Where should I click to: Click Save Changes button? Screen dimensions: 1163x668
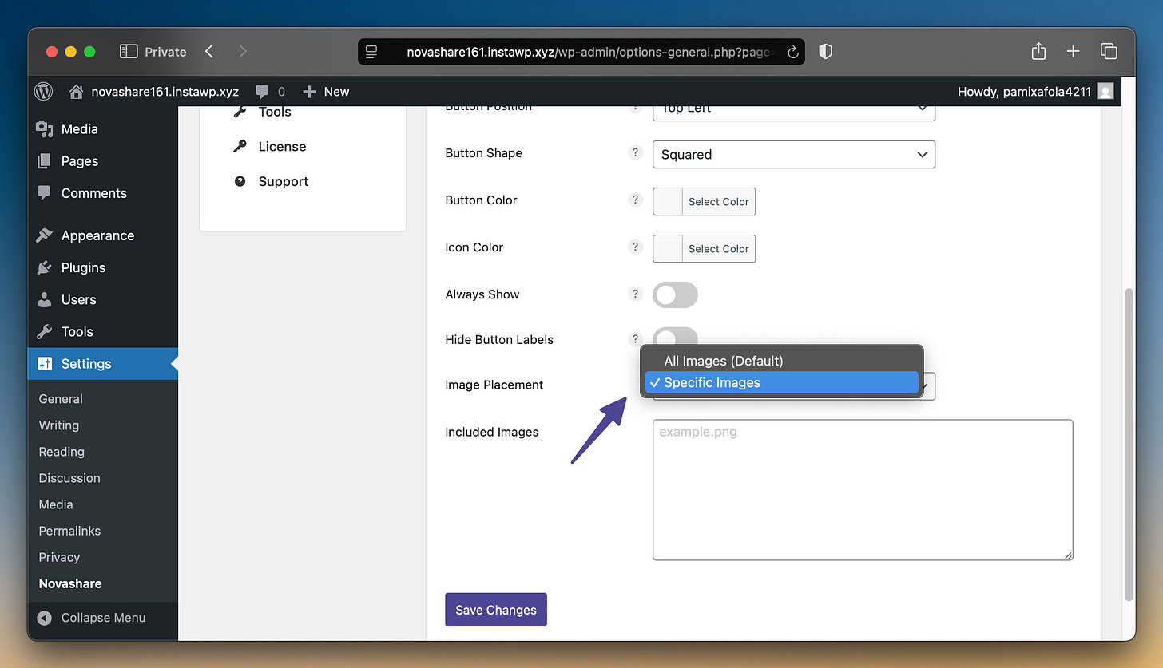[x=496, y=610]
